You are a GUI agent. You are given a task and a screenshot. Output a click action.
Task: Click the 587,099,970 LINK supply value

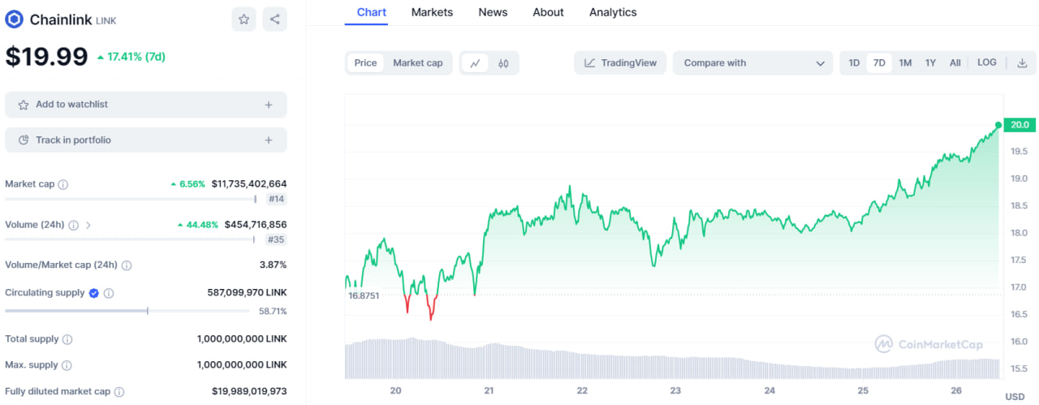pos(248,292)
